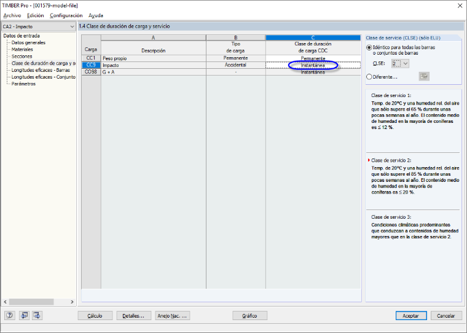Click the 'Clase de servicio 3:' heading

[x=391, y=217]
